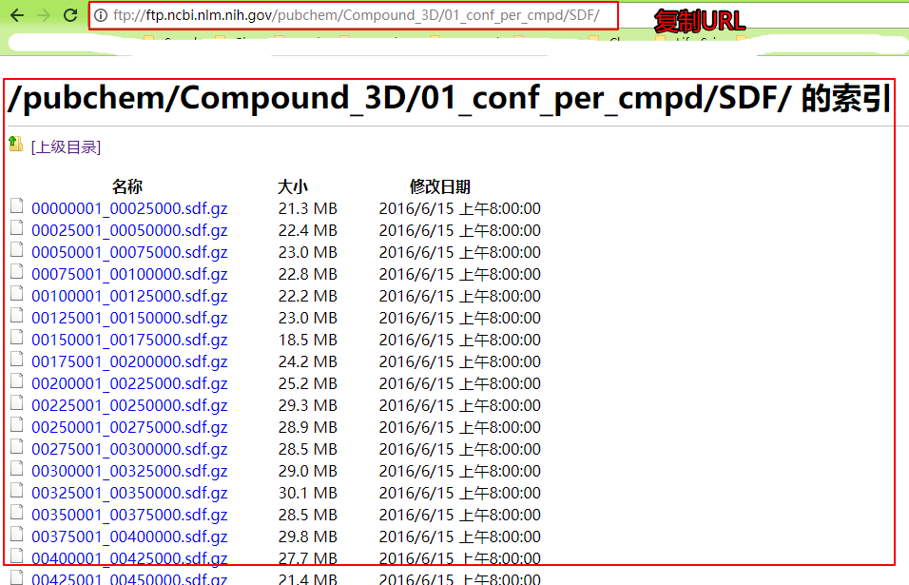Click the 29.8 MB size value
The height and width of the screenshot is (585, 909).
click(x=308, y=536)
